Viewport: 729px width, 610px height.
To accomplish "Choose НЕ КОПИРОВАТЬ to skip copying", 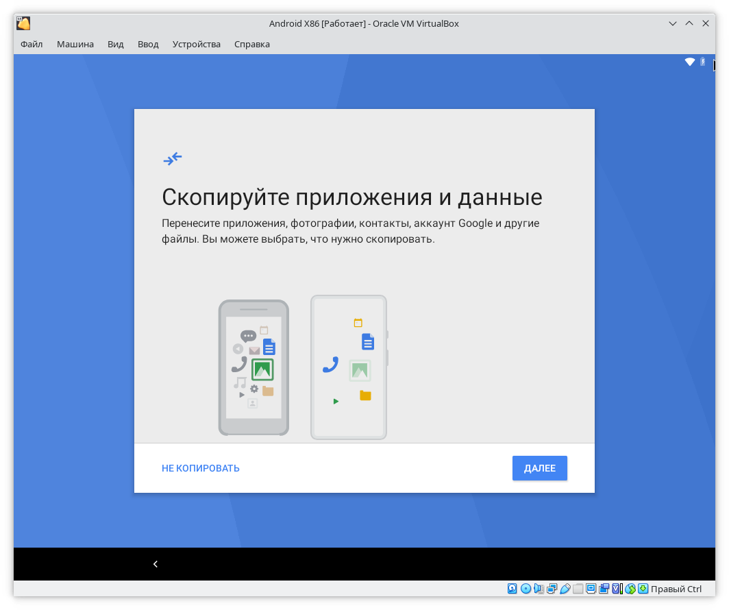I will point(201,468).
